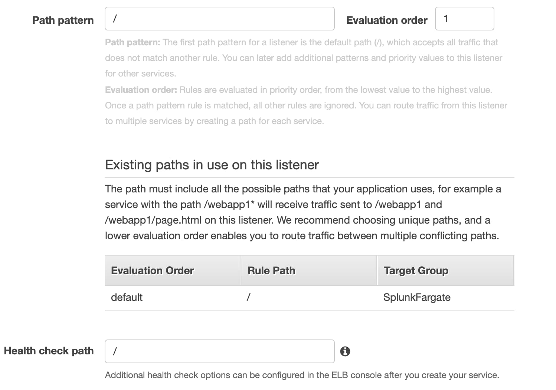Click the ELB console health check note

point(302,375)
